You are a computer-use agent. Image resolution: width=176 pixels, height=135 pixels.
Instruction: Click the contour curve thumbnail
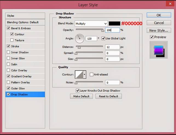79,74
